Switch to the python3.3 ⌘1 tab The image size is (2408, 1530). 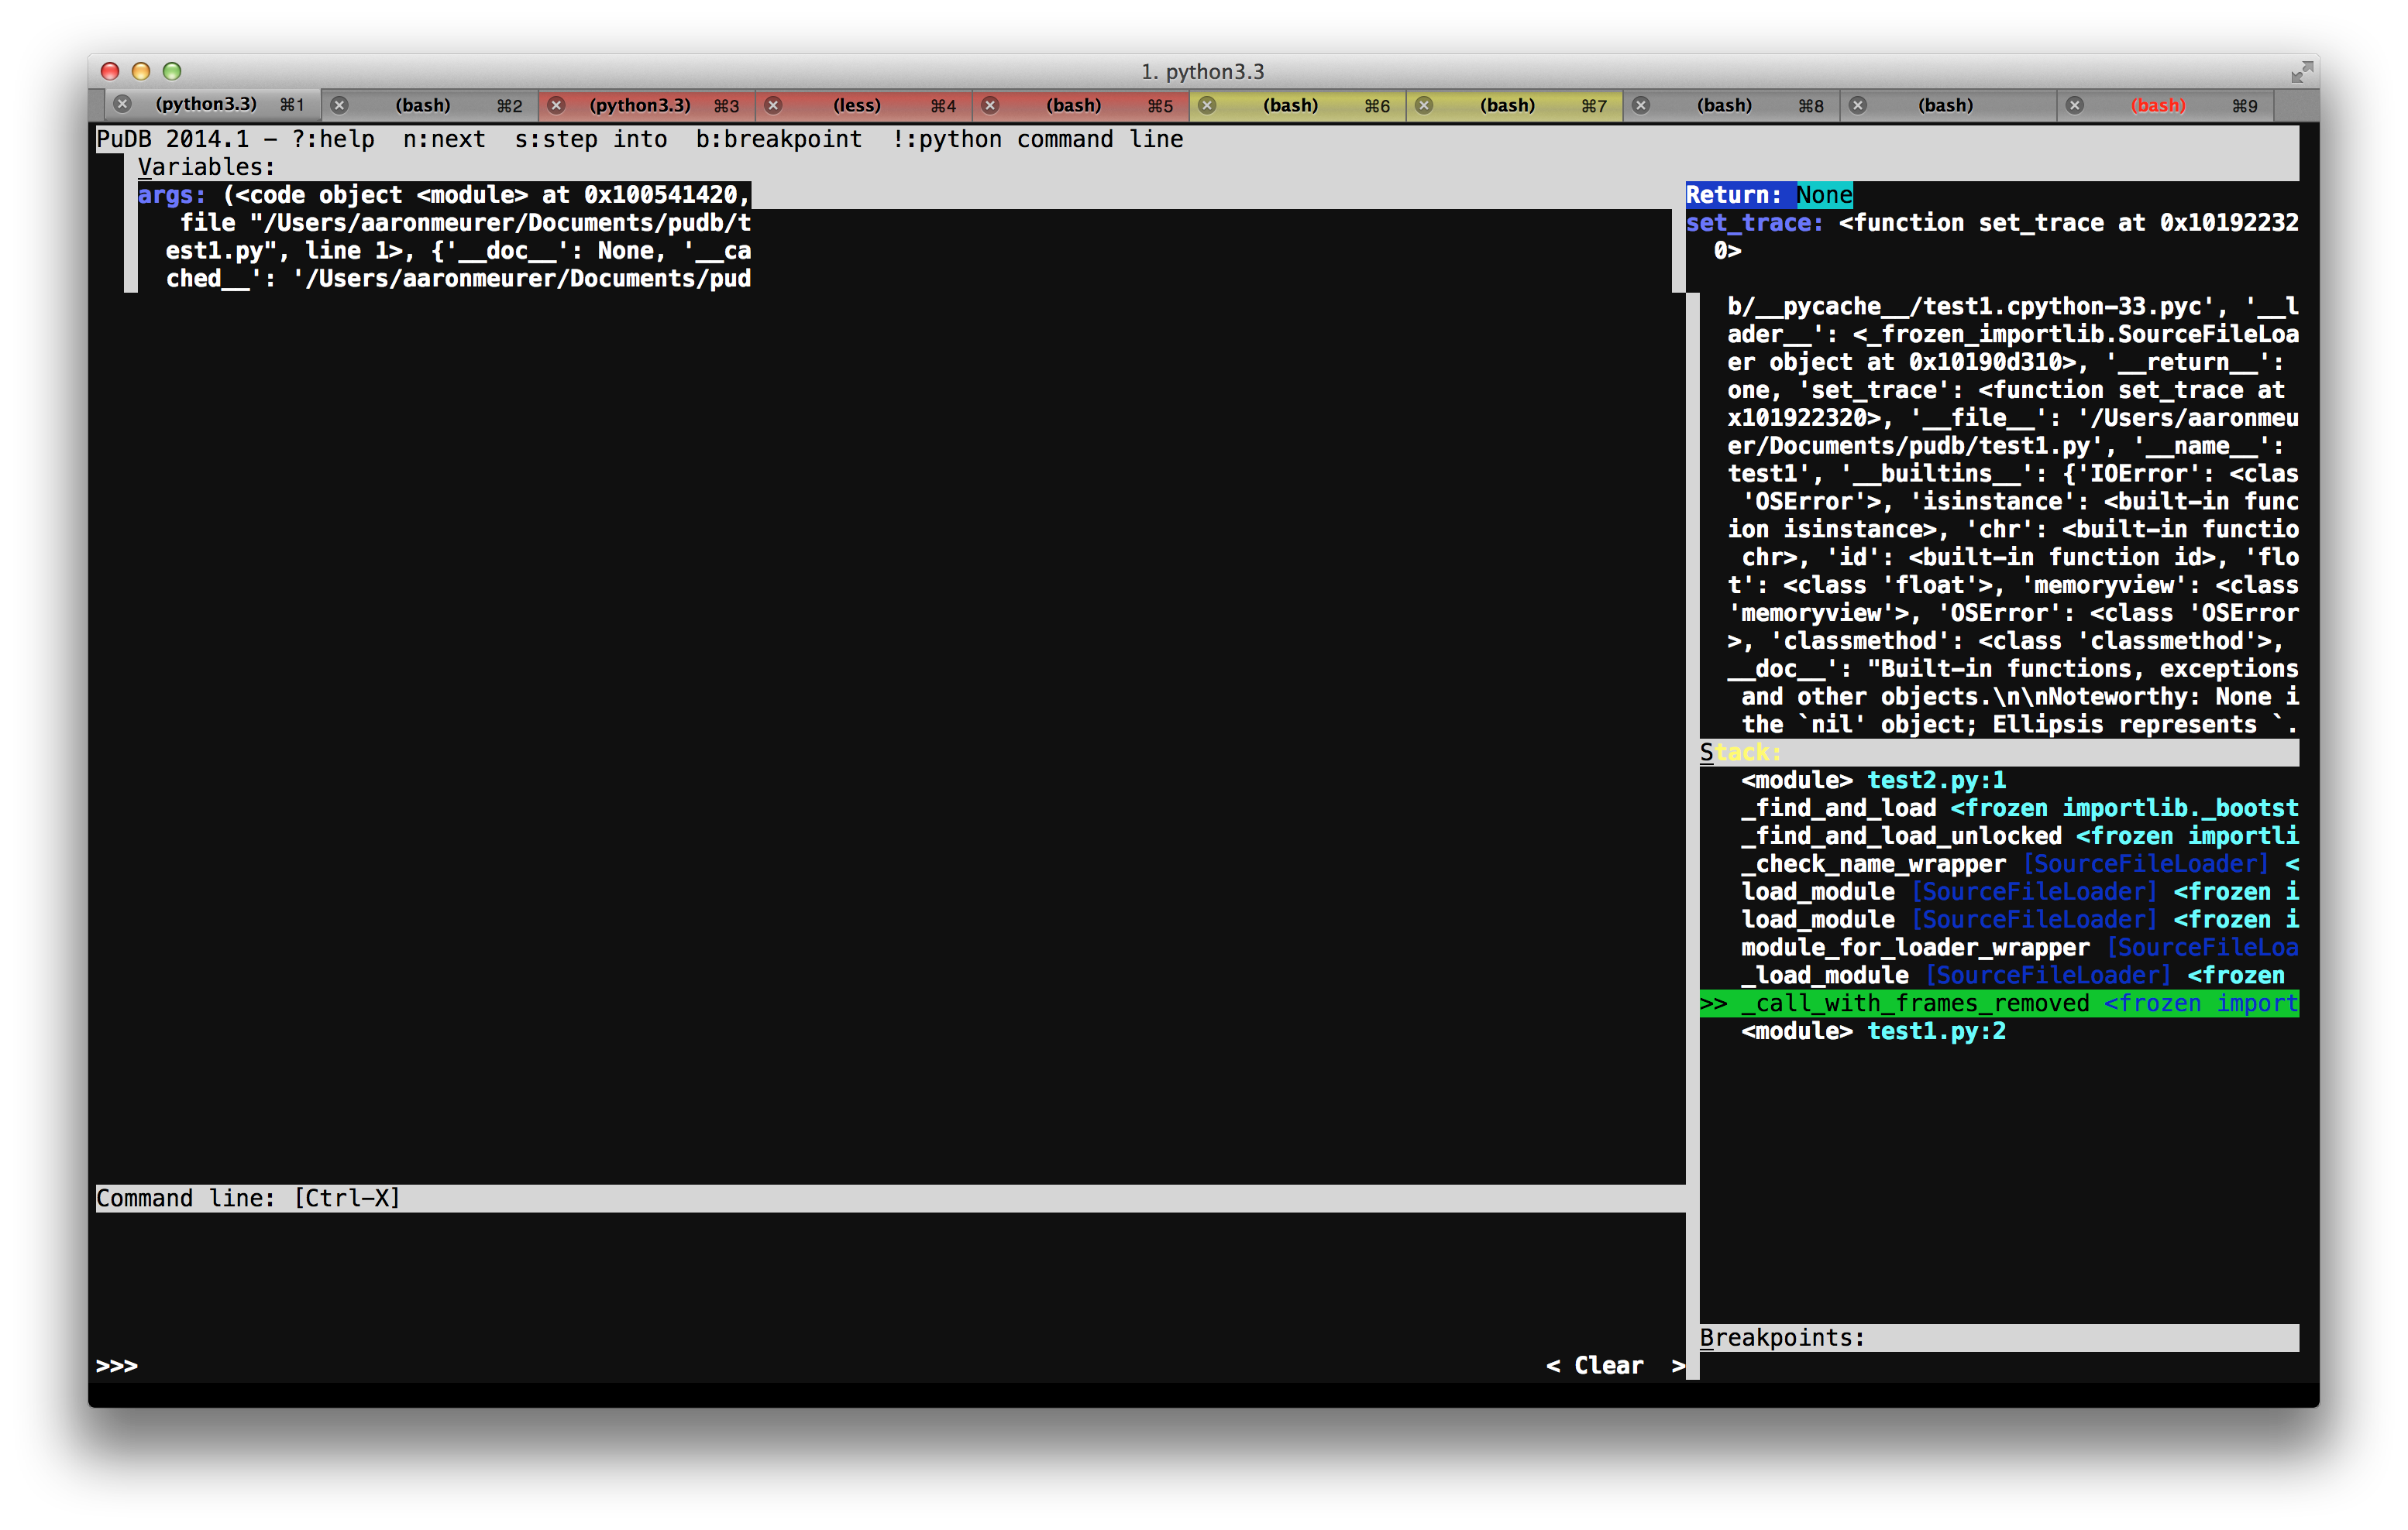(212, 104)
